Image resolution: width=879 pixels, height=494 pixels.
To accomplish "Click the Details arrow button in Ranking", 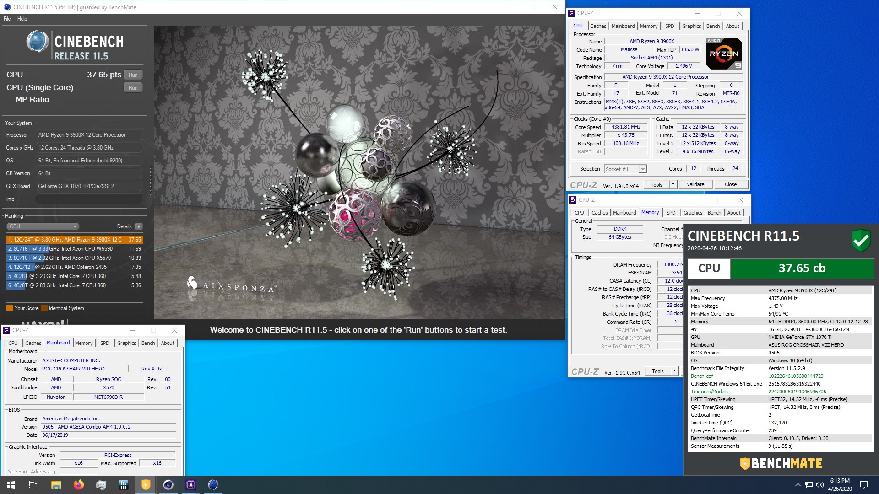I will tap(138, 226).
